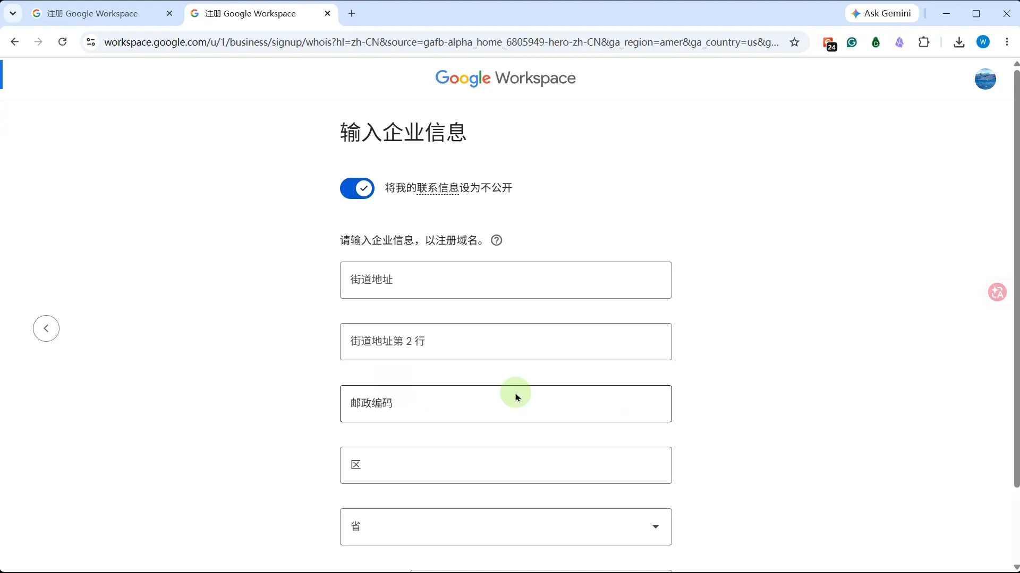The width and height of the screenshot is (1020, 573).
Task: Click the 输入企业信息 heading text
Action: [403, 132]
